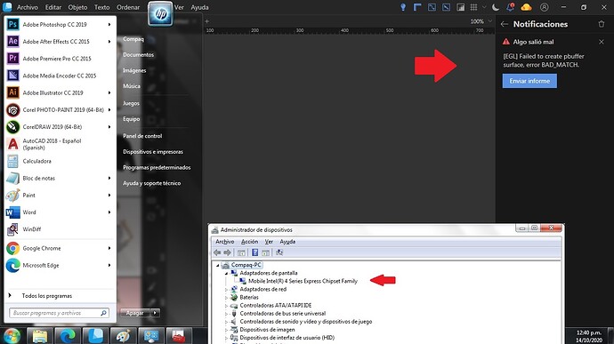The width and height of the screenshot is (614, 344).
Task: Open the Objeto menu
Action: [77, 7]
